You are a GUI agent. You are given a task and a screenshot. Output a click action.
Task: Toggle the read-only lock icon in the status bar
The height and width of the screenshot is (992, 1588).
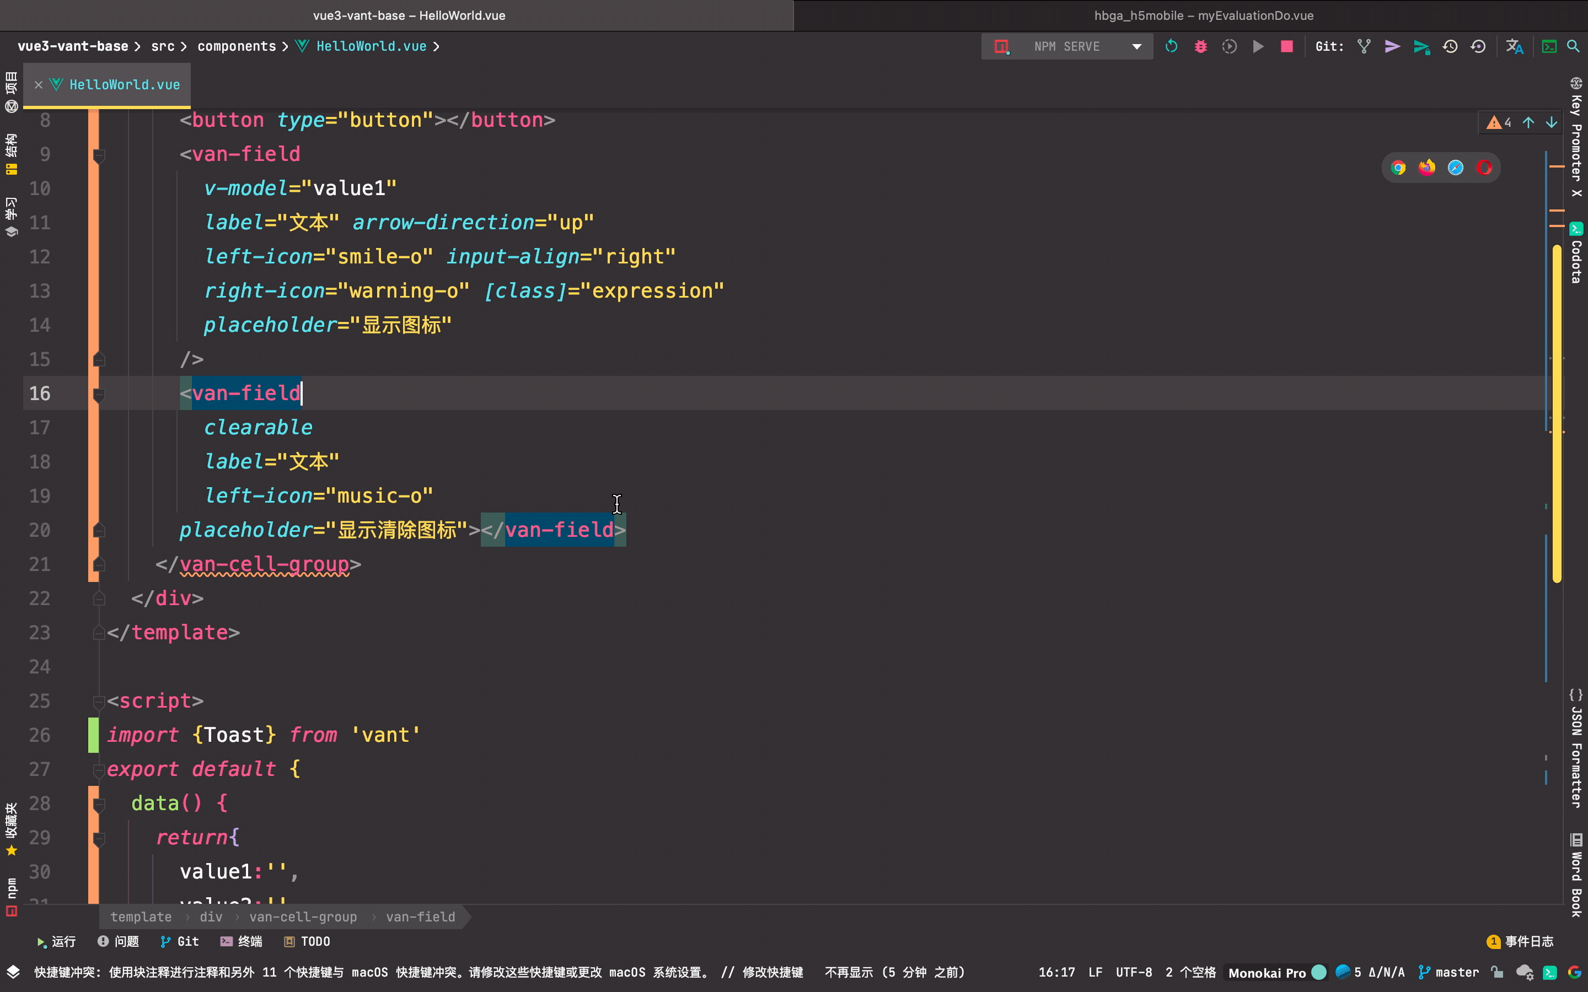tap(1497, 972)
